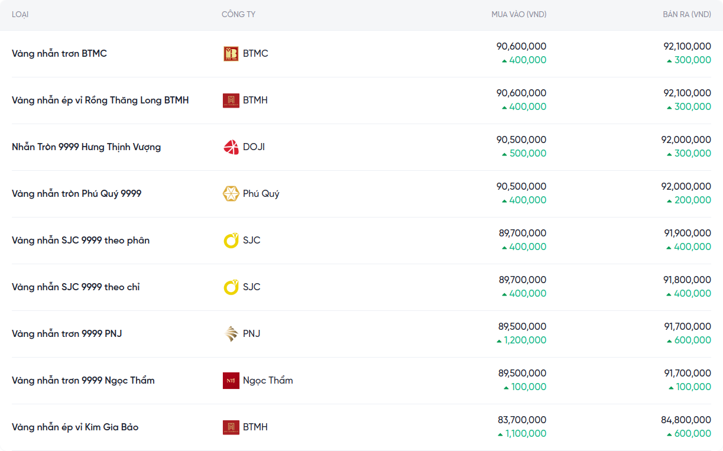
Task: Click the LOẠI column header
Action: coord(20,14)
